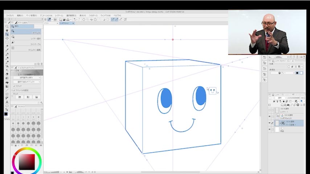
Task: Open the save icon dropdown arrow in the command bar
Action: [71, 20]
